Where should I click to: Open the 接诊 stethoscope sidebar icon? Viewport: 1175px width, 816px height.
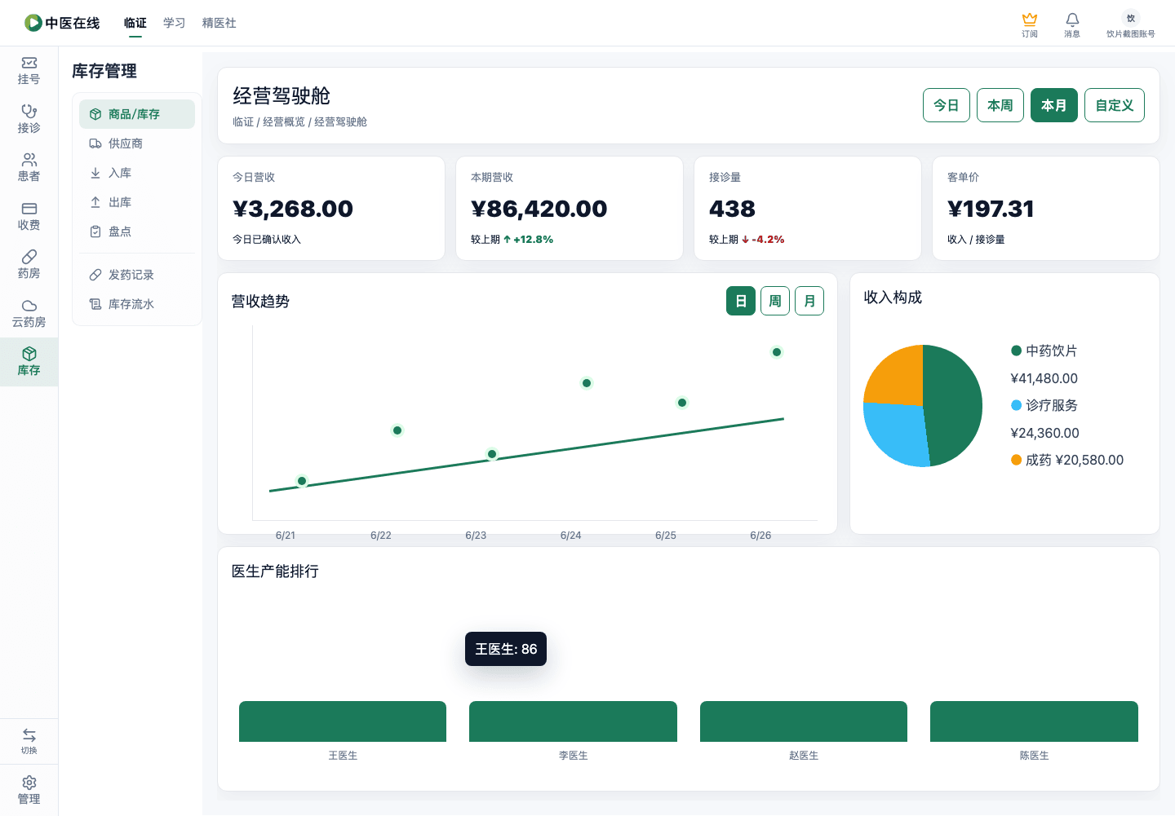pyautogui.click(x=29, y=111)
